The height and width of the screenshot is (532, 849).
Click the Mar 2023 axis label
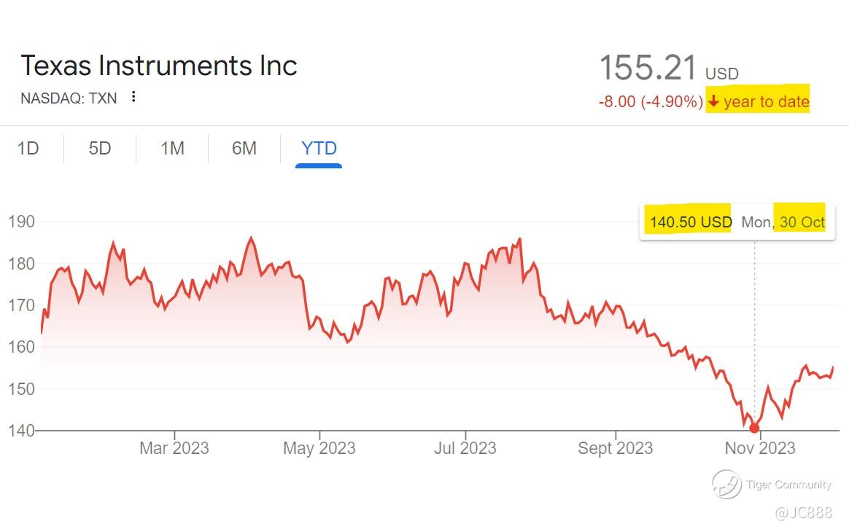(x=174, y=447)
